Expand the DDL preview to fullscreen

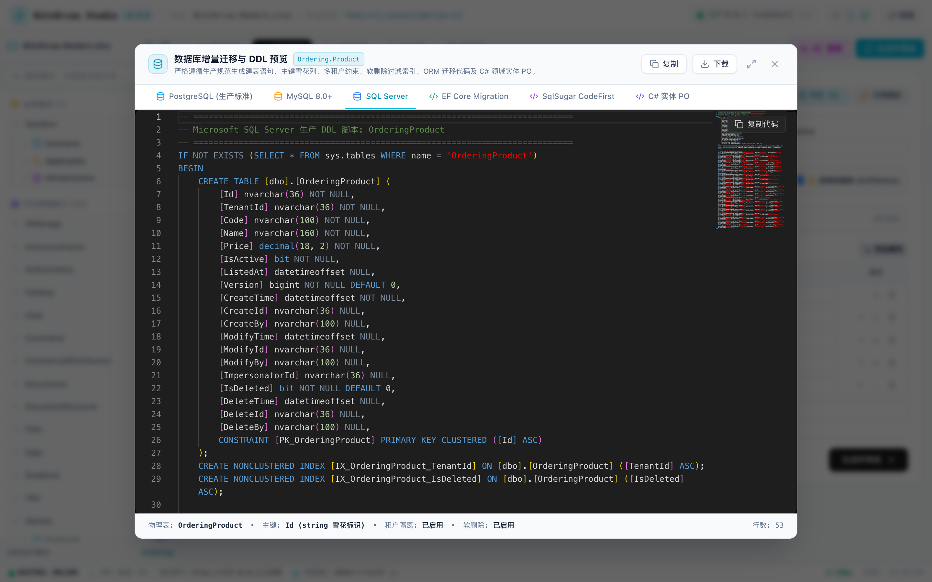pyautogui.click(x=751, y=64)
